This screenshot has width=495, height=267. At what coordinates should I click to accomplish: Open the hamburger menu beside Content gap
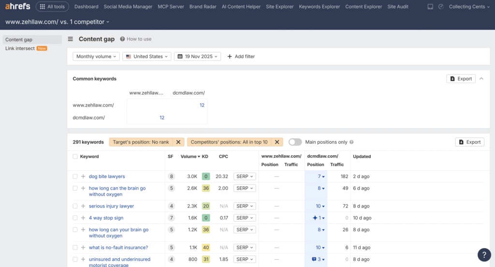[71, 39]
